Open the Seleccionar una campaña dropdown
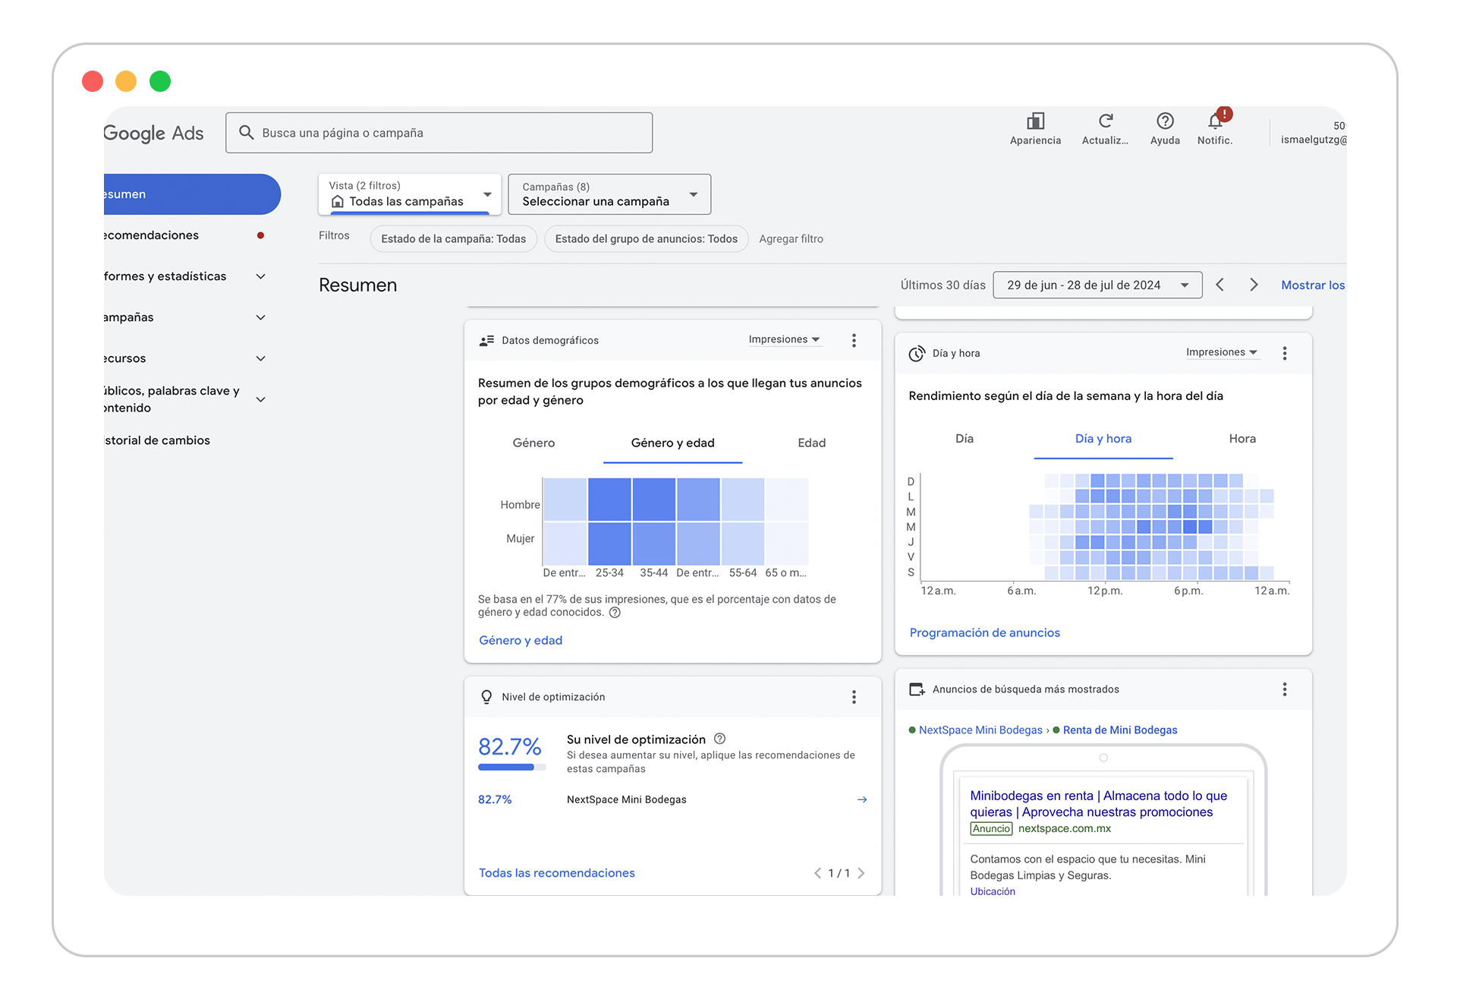1457x996 pixels. pos(609,195)
